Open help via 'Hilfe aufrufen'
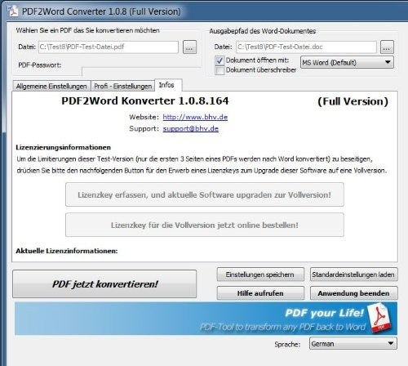 (x=260, y=293)
